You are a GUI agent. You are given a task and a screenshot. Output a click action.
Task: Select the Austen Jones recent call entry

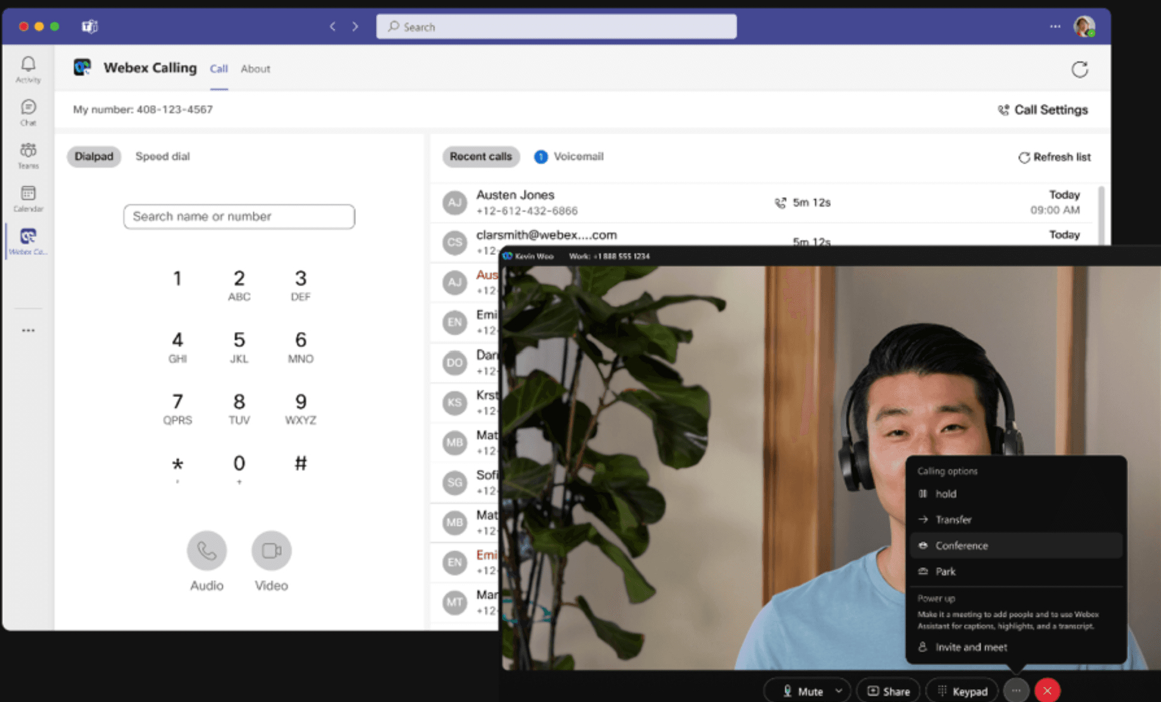[761, 203]
